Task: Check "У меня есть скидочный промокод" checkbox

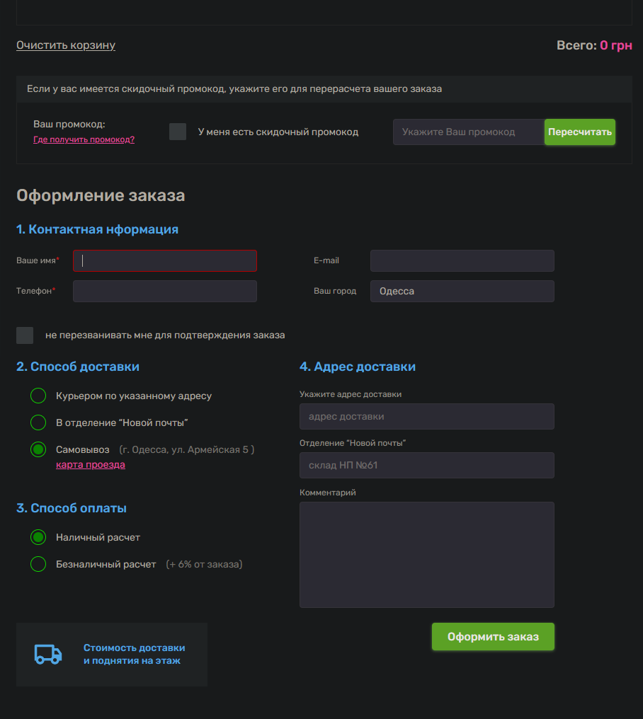Action: pos(178,132)
